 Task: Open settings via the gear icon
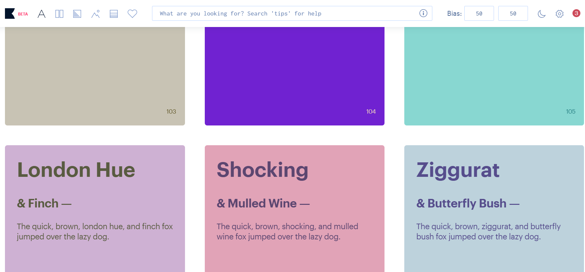(x=560, y=14)
